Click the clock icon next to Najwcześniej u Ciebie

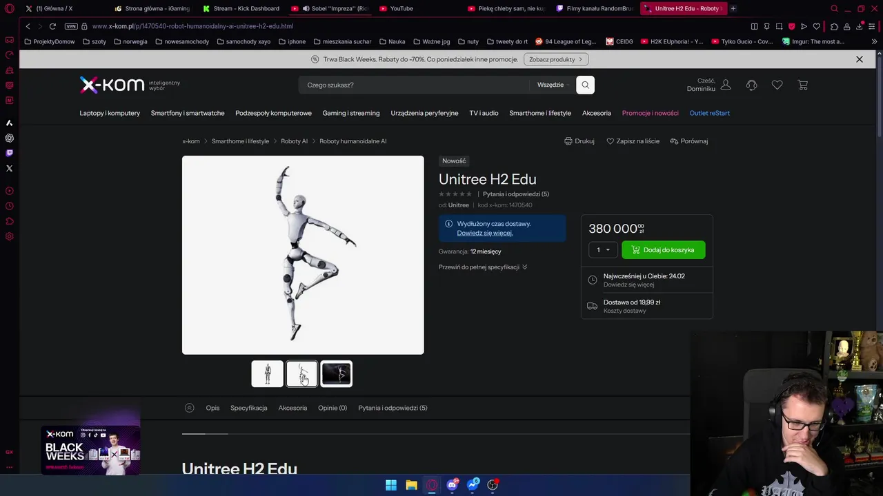[x=592, y=280]
